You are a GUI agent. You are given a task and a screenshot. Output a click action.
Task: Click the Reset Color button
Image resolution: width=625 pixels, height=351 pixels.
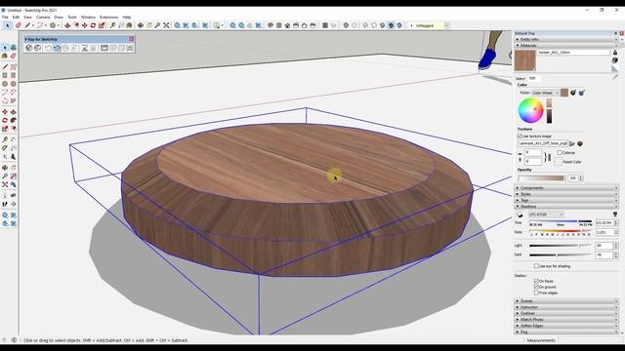coord(559,161)
